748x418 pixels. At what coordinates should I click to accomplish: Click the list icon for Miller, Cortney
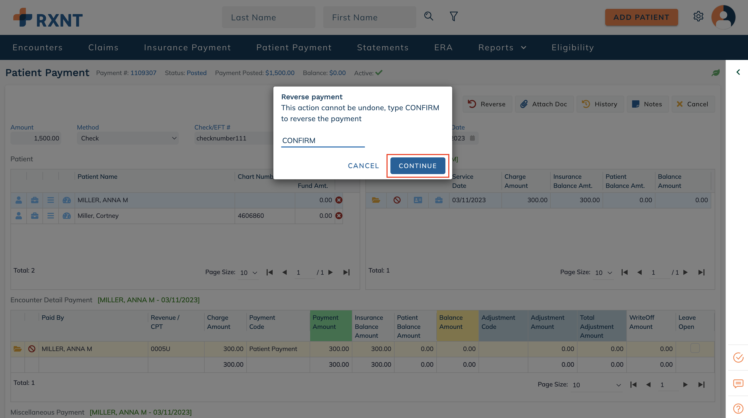(x=51, y=216)
